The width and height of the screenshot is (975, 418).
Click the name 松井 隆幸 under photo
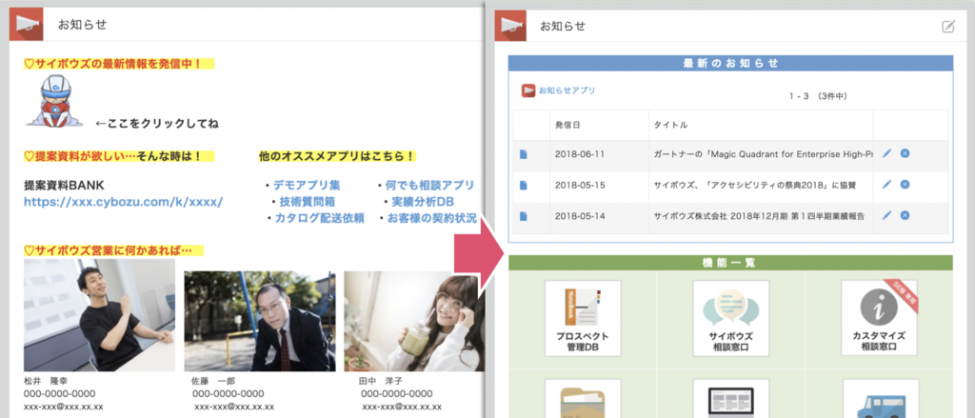click(x=47, y=381)
